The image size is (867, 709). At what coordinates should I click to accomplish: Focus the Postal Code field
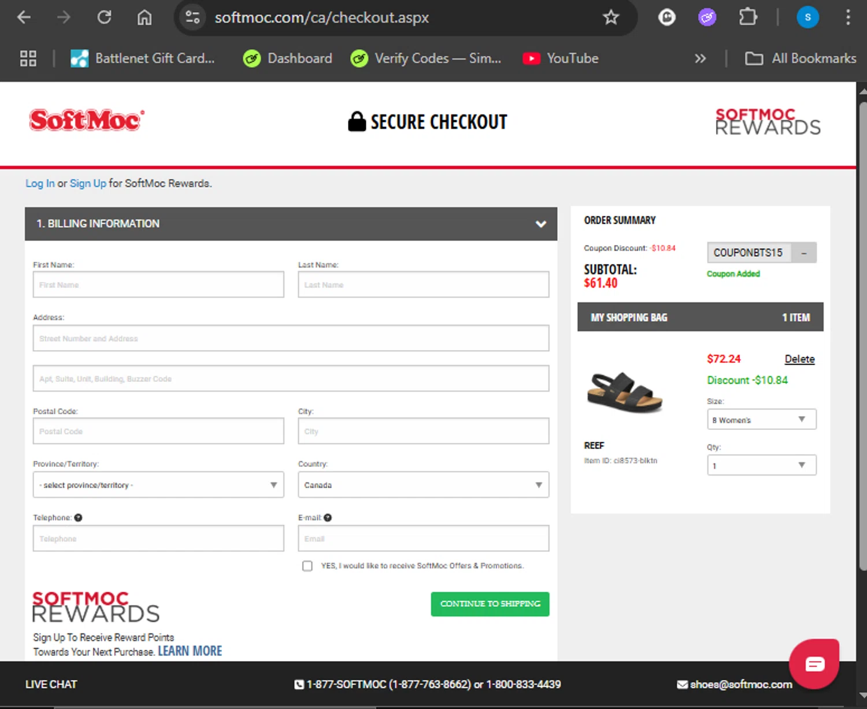(x=158, y=431)
